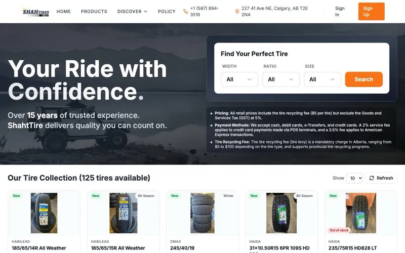
Task: Click the address 227 41 Ave NE
Action: [274, 12]
